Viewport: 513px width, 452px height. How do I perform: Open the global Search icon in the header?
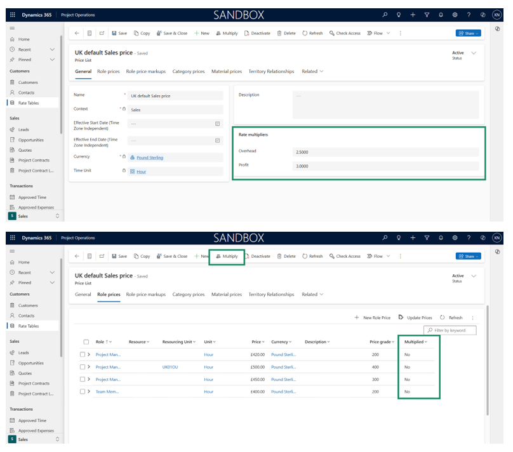[385, 14]
